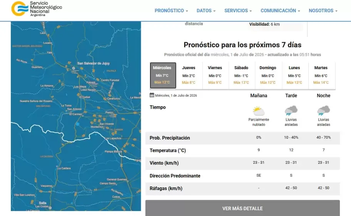This screenshot has width=351, height=216.
Task: Click the Prob. Precipitación row label
Action: pyautogui.click(x=170, y=138)
